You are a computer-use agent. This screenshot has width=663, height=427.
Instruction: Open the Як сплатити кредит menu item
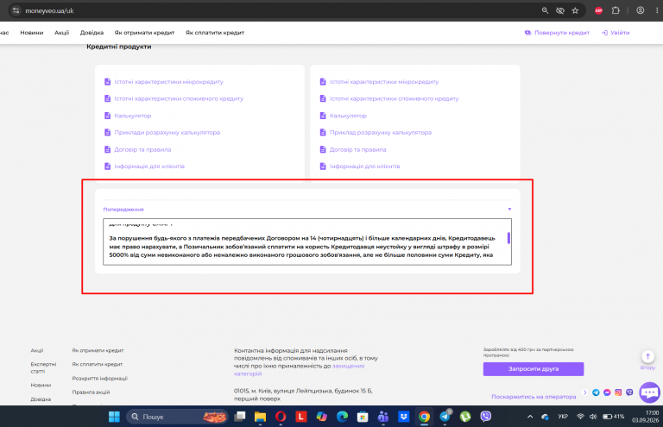click(x=215, y=33)
